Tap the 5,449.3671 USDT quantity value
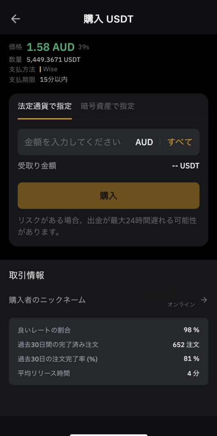Screen dimensions: 217x436 [x=54, y=60]
